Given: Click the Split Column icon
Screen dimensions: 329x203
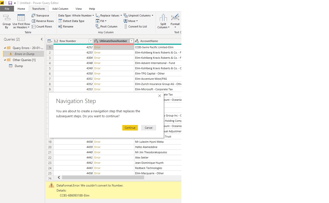Looking at the screenshot, I should (163, 18).
